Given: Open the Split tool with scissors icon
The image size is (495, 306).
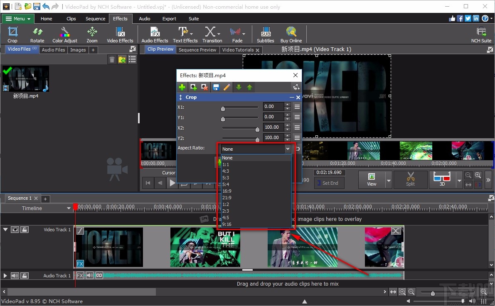Looking at the screenshot, I should [x=410, y=179].
